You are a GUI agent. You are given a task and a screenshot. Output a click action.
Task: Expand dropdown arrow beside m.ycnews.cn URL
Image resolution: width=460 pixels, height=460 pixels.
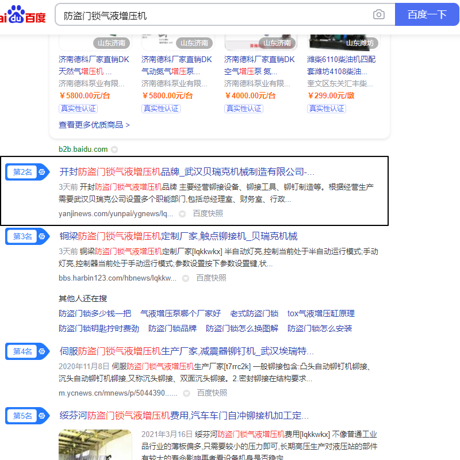pyautogui.click(x=186, y=393)
